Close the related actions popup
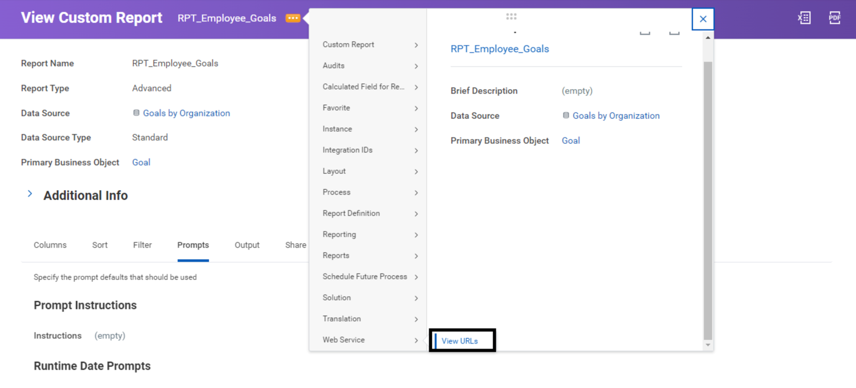Viewport: 856px width, 388px height. [703, 19]
